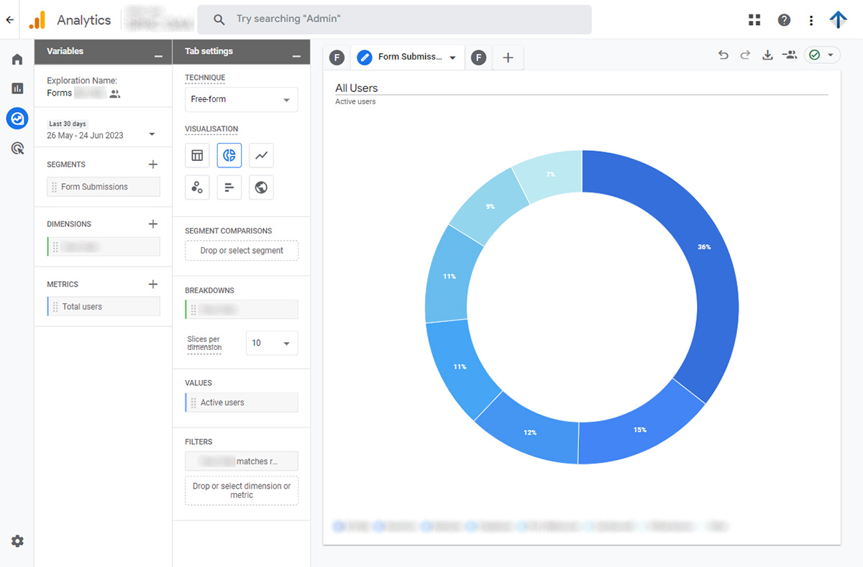Viewport: 863px width, 567px height.
Task: Select the Geo map visualisation icon
Action: point(261,188)
